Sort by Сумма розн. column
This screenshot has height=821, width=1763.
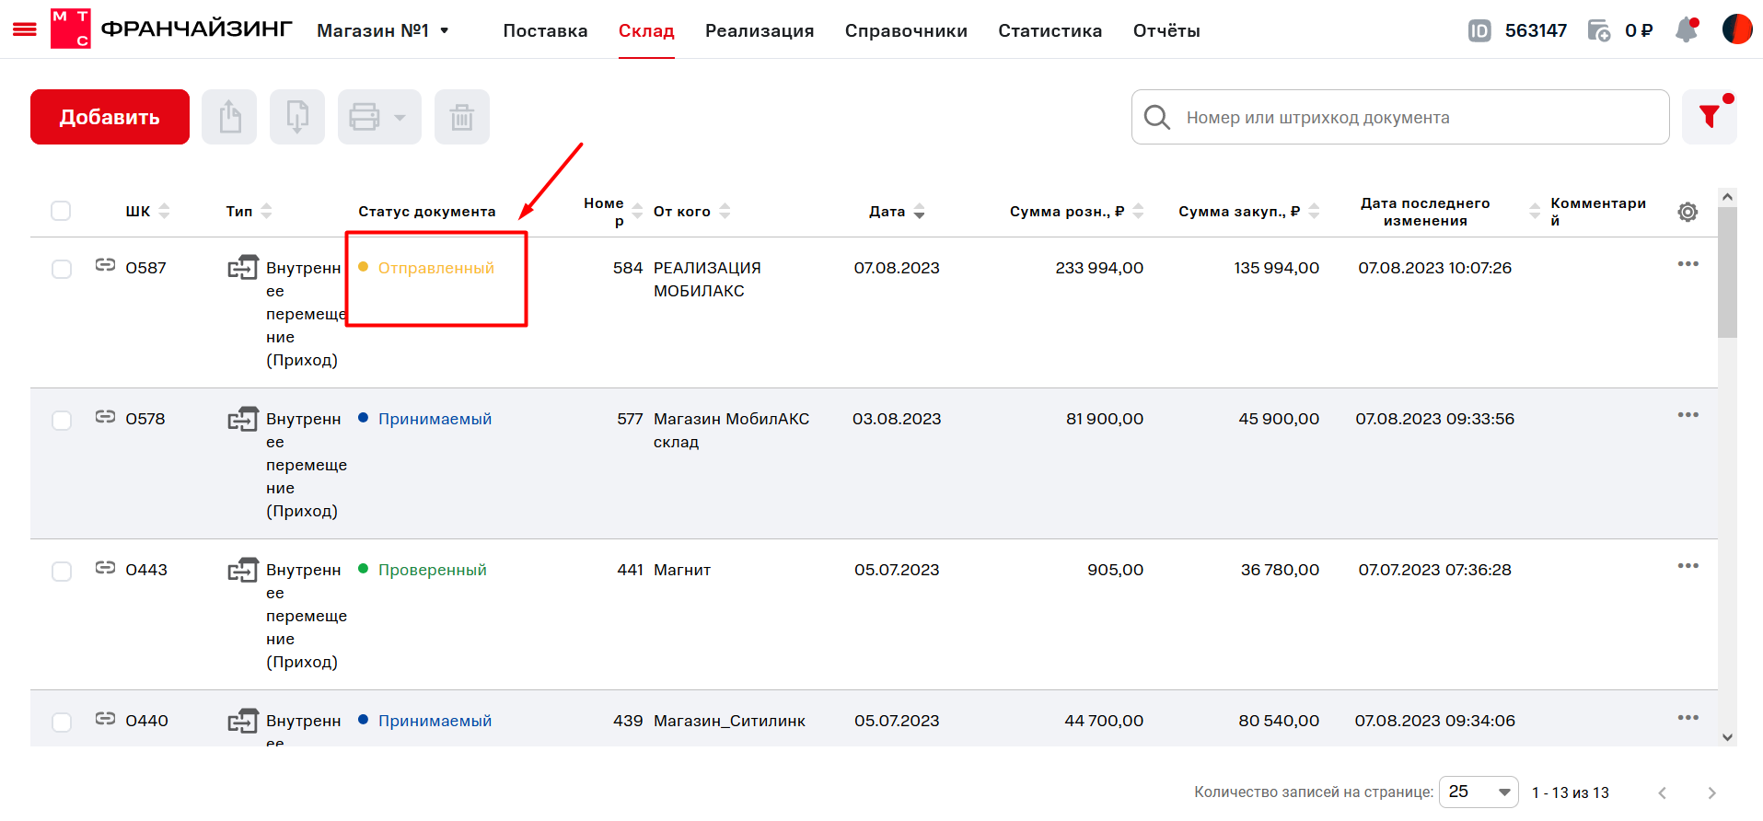tap(1138, 211)
